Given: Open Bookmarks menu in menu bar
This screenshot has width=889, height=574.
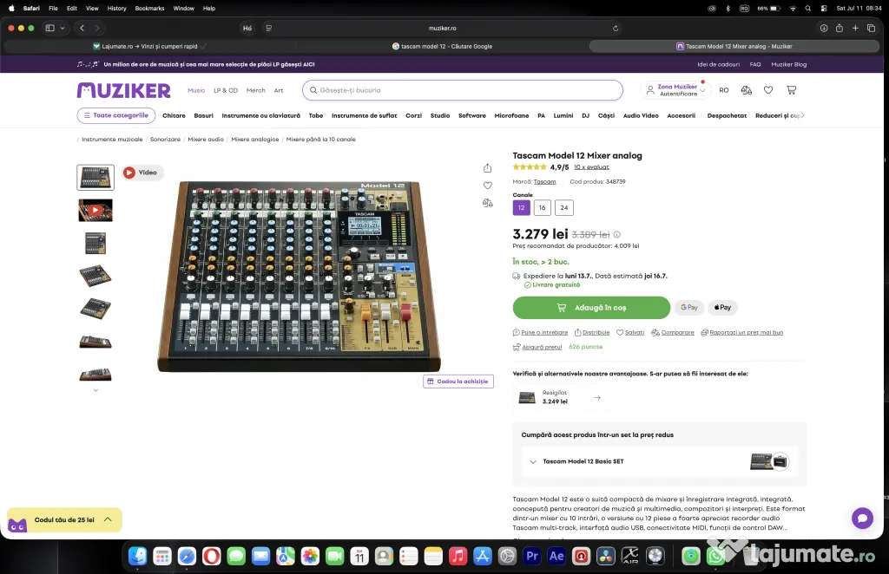Looking at the screenshot, I should [x=149, y=9].
